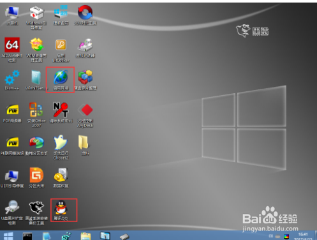
Task: Launch AIDA64 hardware detection
Action: 12,50
